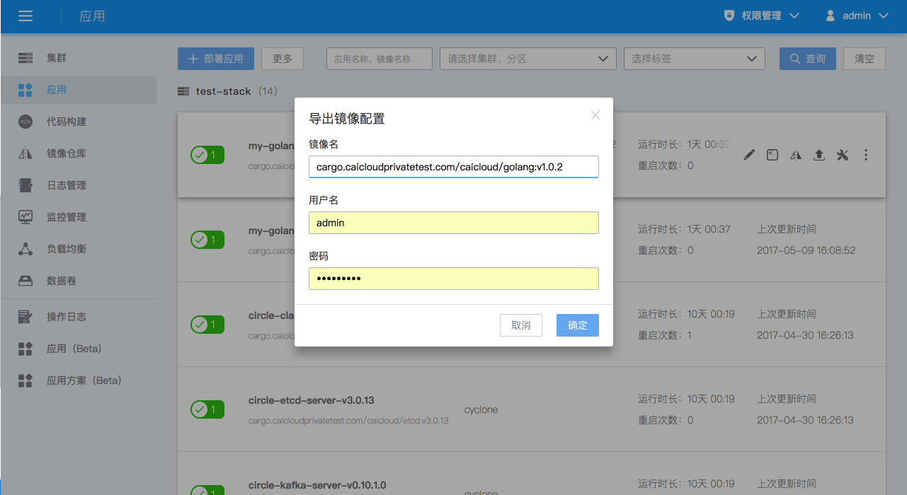
Task: Open the terminal console icon for my-golang
Action: pyautogui.click(x=772, y=156)
